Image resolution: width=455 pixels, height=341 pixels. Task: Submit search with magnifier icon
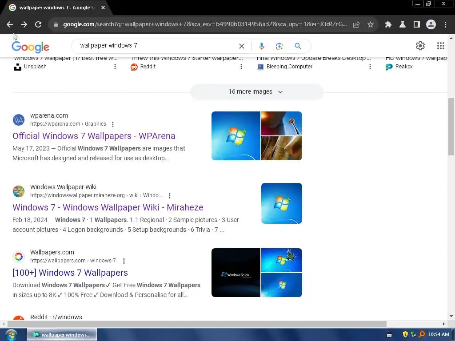coord(298,46)
